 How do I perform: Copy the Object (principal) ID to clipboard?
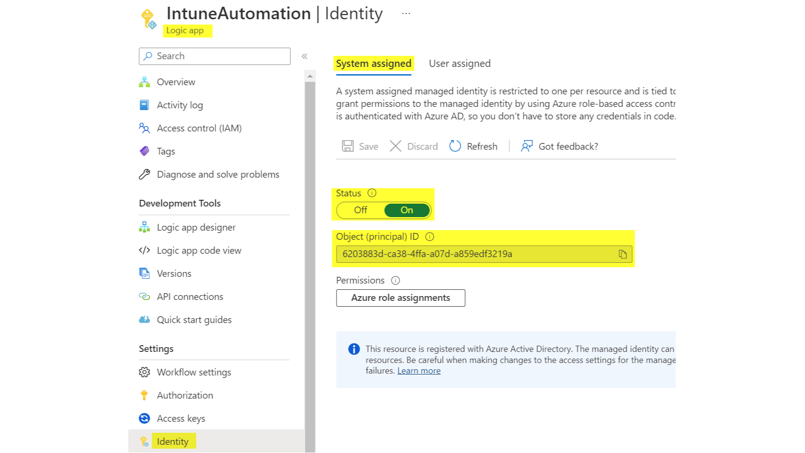(623, 254)
